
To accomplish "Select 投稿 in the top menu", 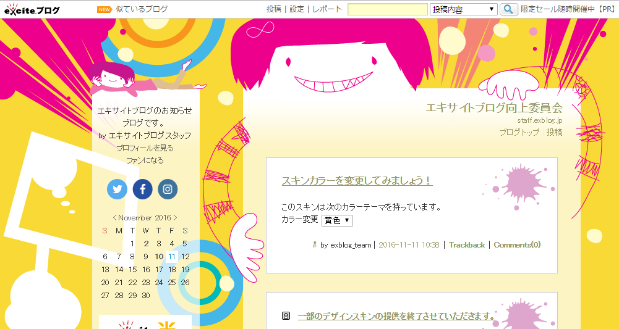I will (x=273, y=9).
